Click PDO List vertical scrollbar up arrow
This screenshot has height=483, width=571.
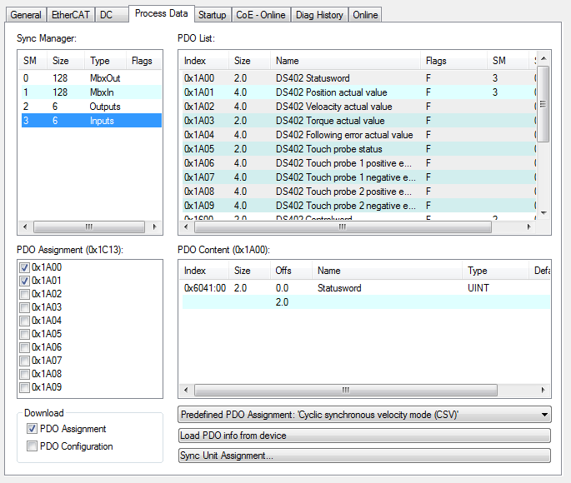[x=543, y=58]
